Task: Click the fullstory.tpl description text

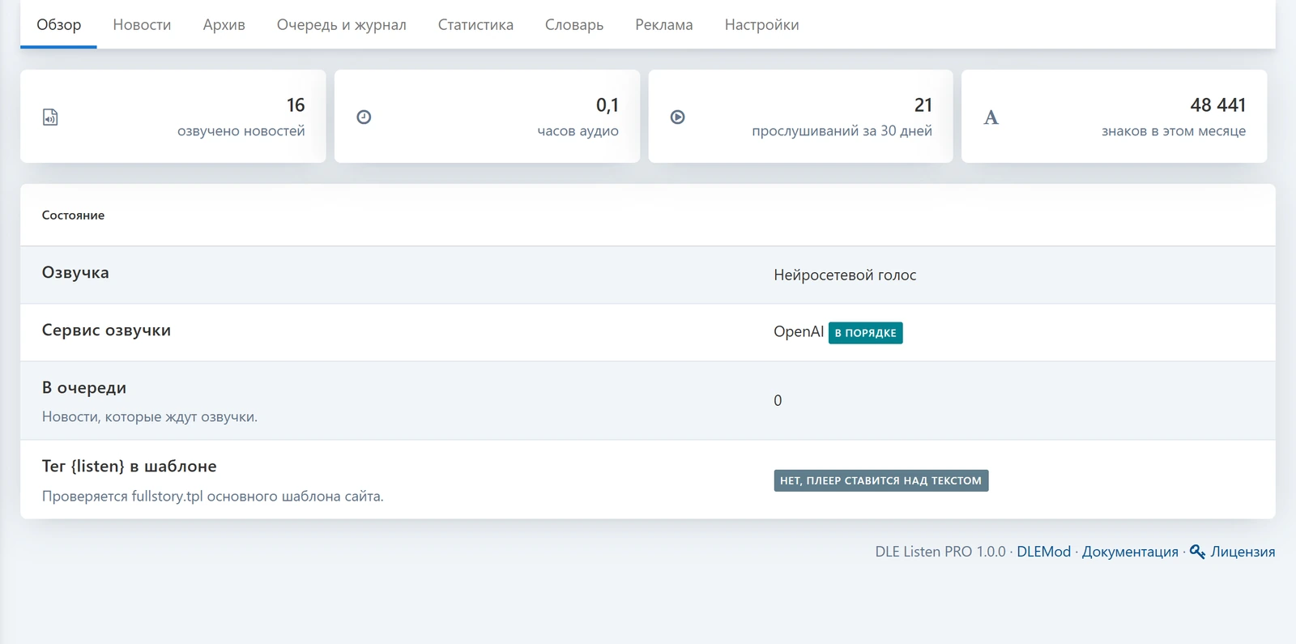Action: tap(213, 497)
